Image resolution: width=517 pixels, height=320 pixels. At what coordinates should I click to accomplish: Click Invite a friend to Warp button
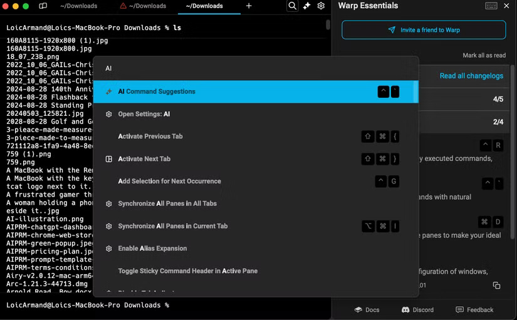pos(424,30)
